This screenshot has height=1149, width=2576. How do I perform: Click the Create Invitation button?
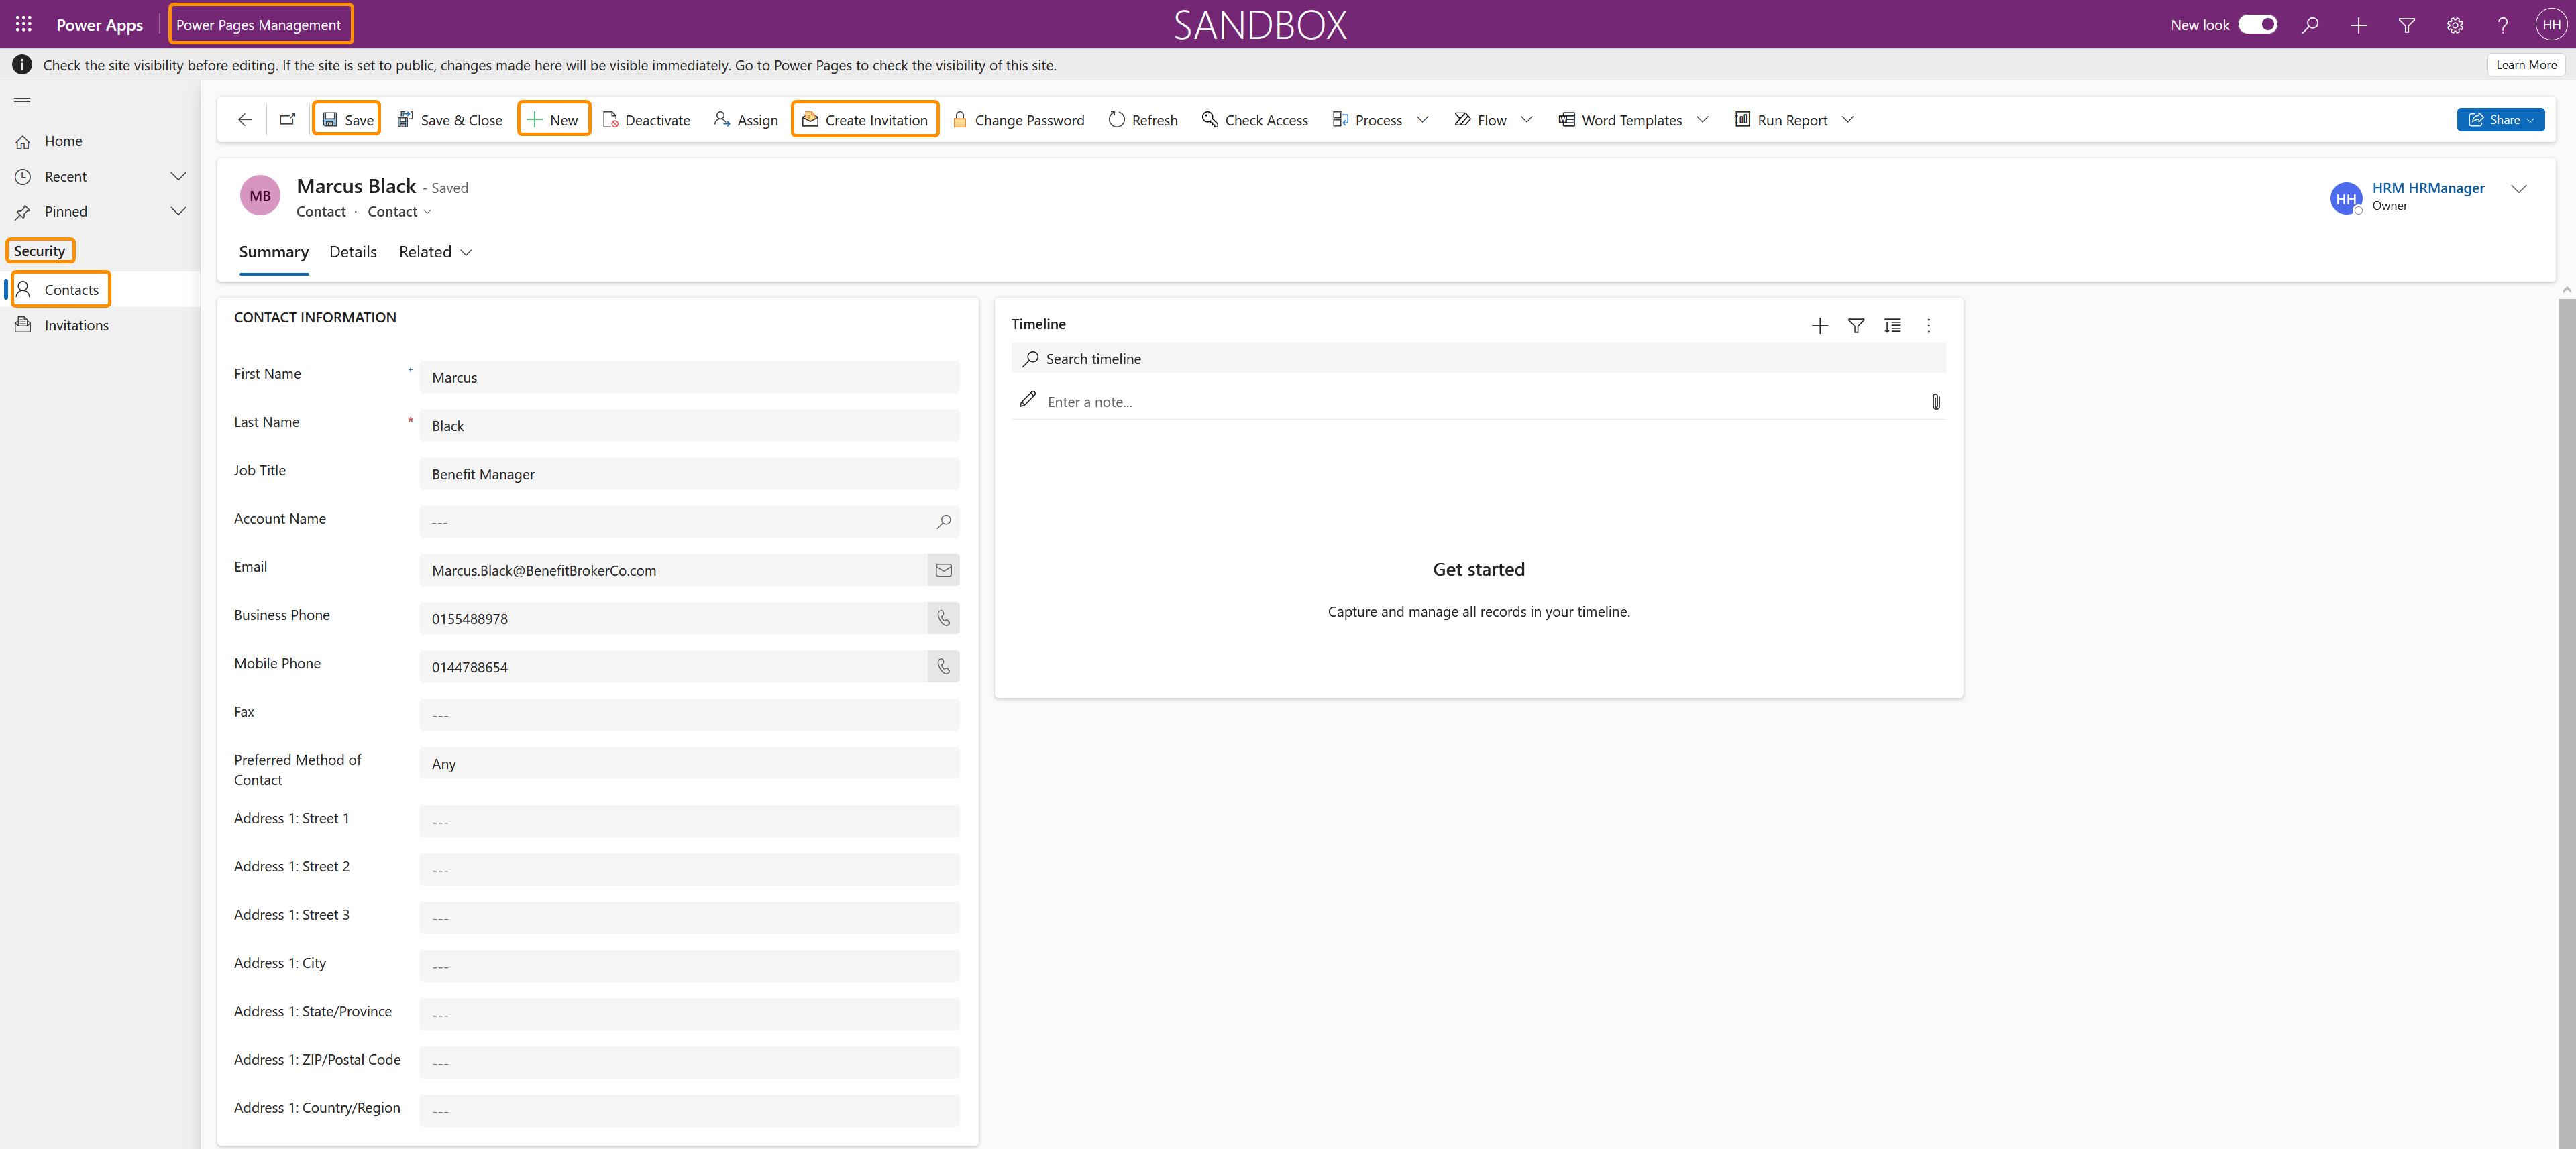865,120
